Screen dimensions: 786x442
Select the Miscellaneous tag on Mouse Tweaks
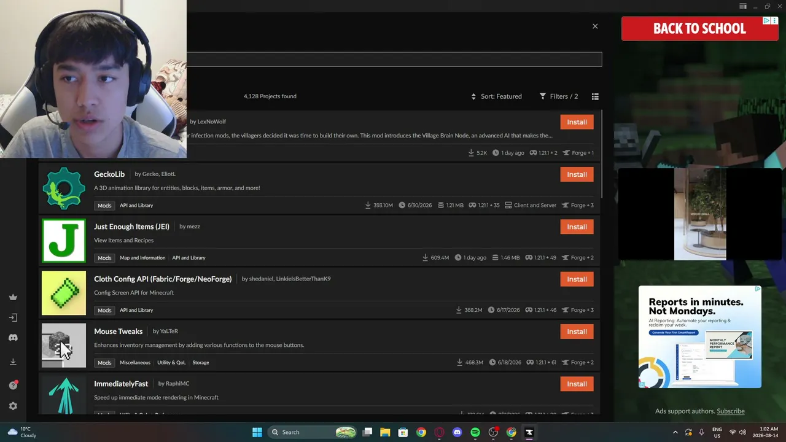pos(135,363)
